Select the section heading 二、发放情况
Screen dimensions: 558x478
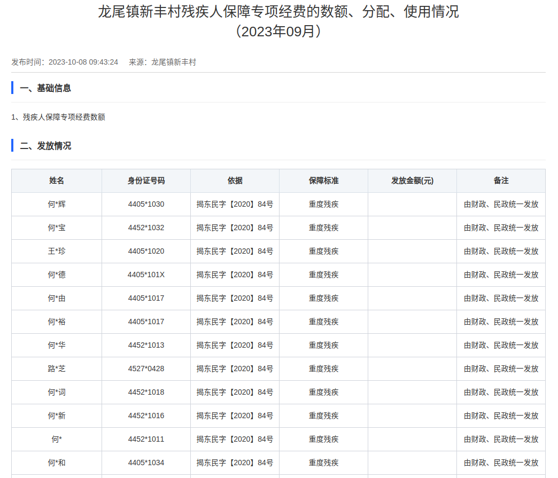pos(45,146)
